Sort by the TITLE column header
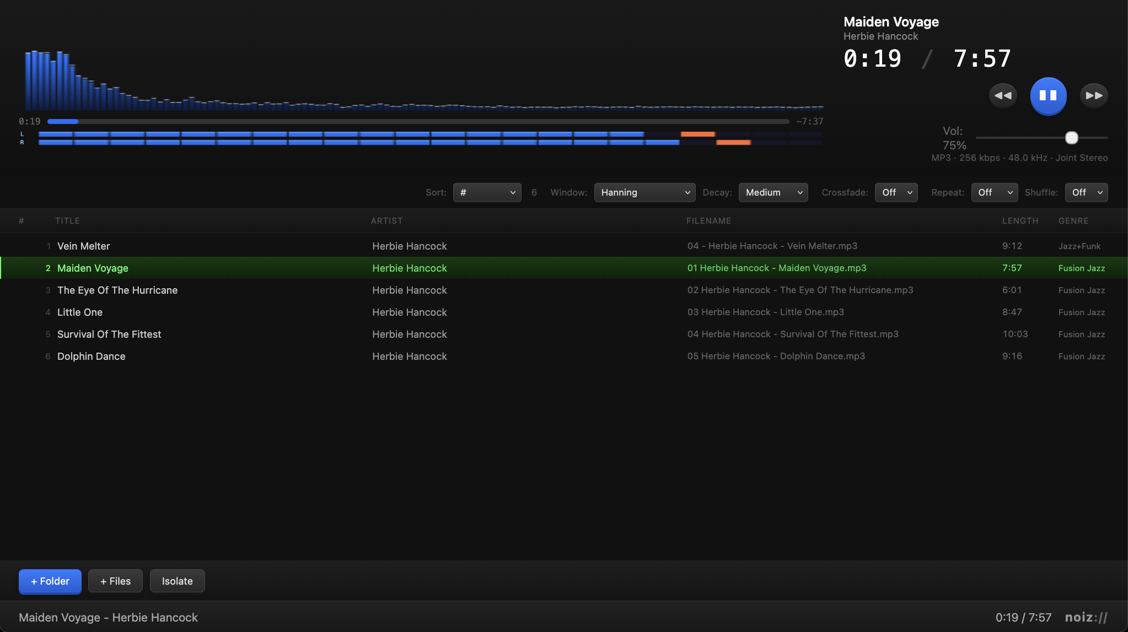 point(67,221)
